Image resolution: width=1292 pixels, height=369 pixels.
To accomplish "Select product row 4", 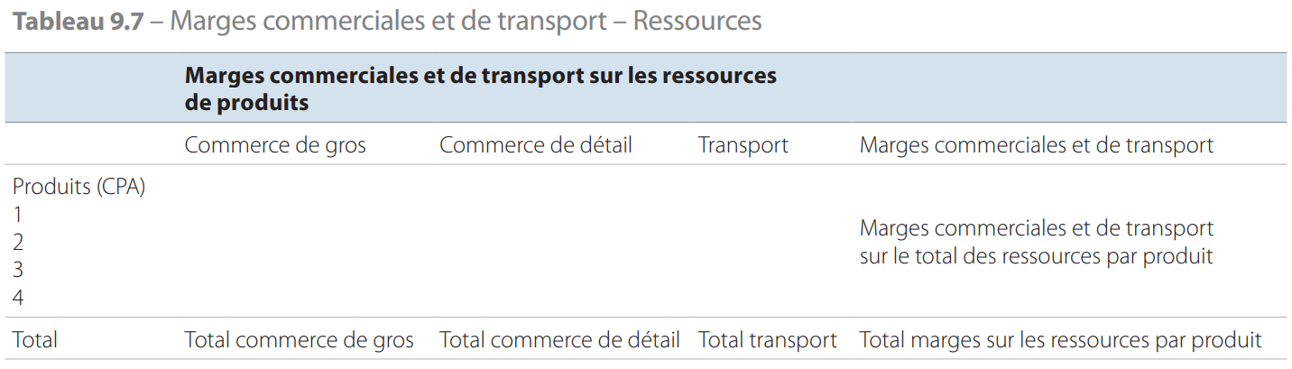I will tap(18, 298).
